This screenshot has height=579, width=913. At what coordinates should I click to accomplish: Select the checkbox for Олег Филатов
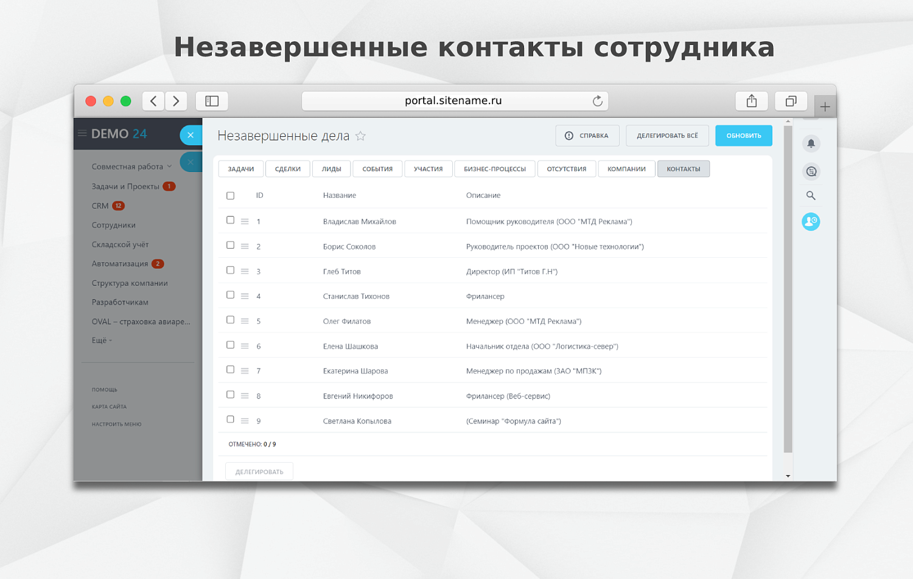(230, 320)
